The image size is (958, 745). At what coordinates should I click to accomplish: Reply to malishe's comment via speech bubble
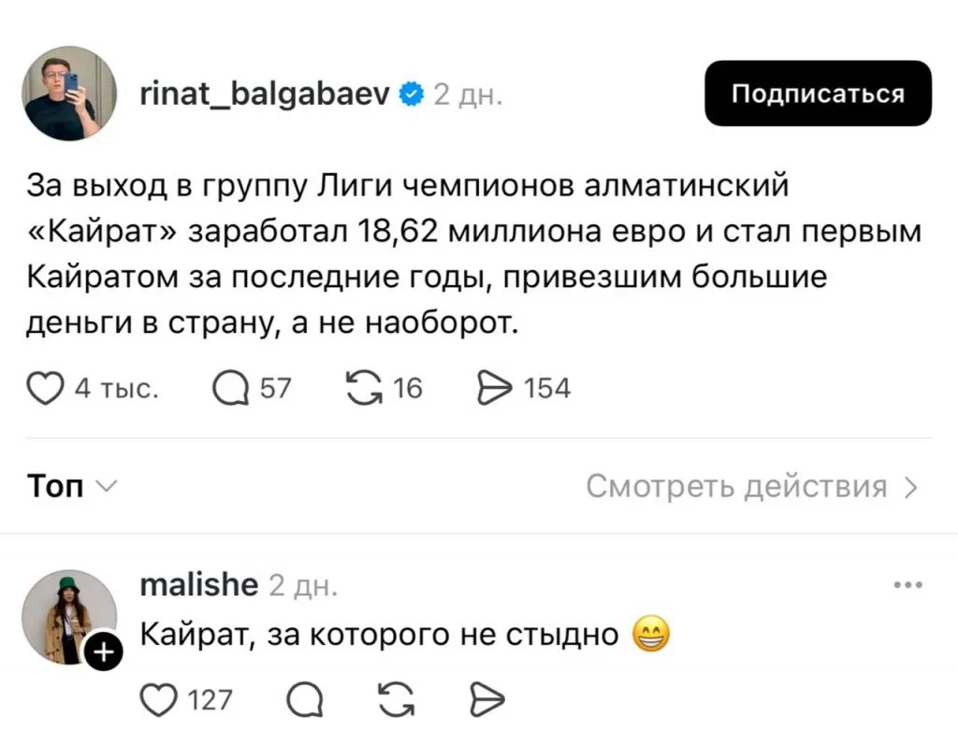pyautogui.click(x=305, y=698)
